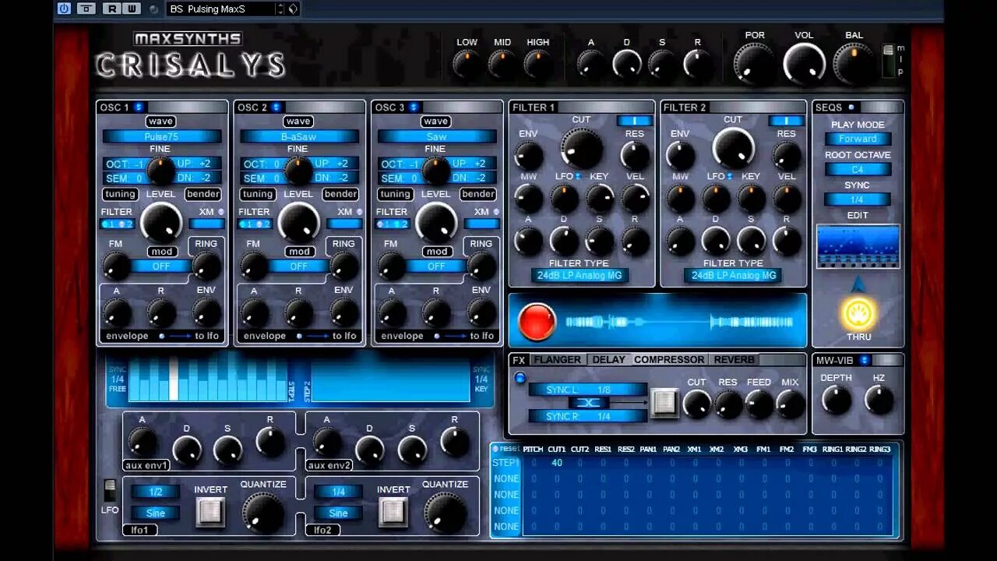
Task: Click the STEP 1 sequencer bar display
Action: click(208, 381)
